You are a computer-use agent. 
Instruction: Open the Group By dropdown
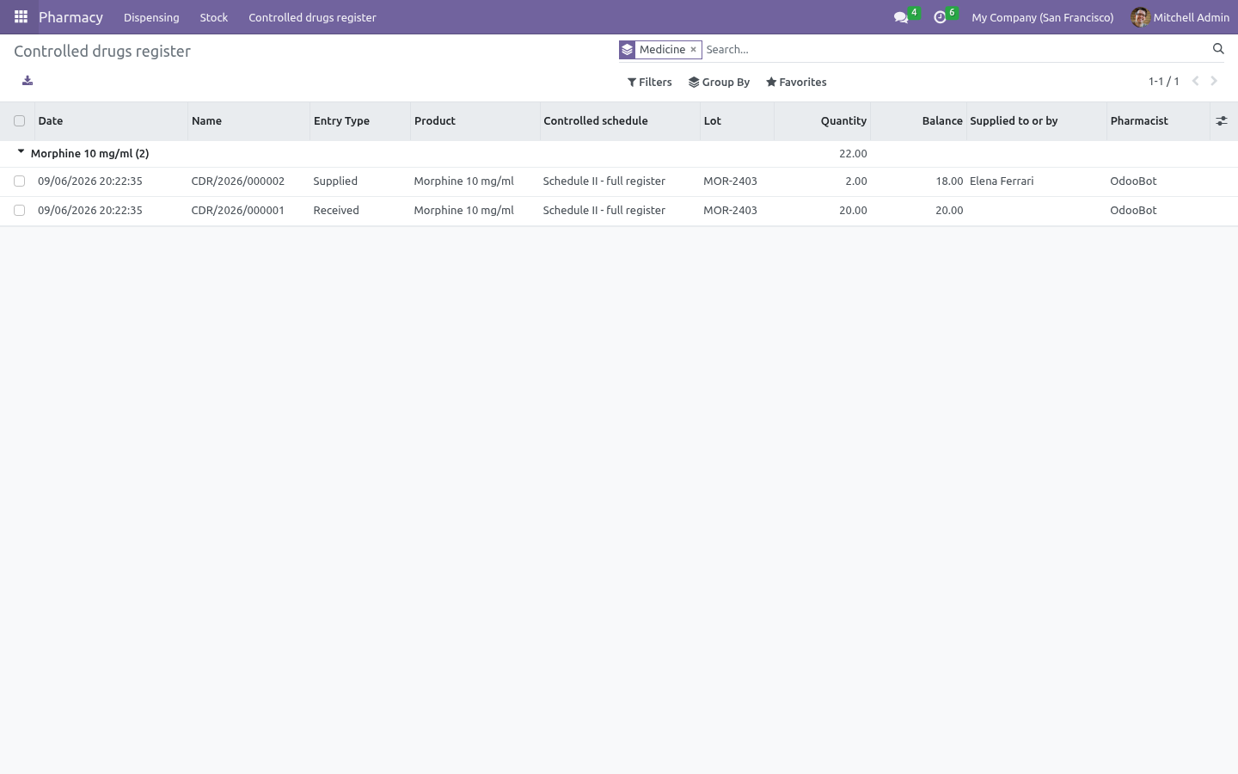click(x=720, y=83)
